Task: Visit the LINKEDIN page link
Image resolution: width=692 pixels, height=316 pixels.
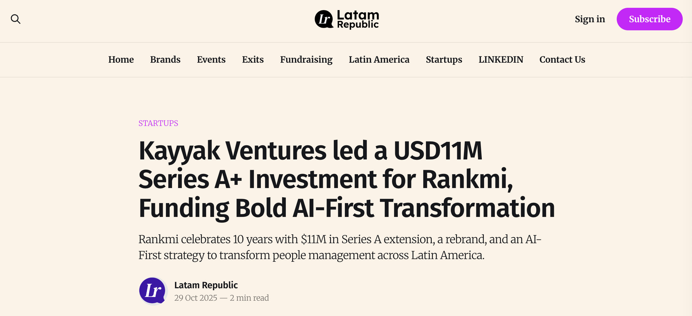Action: click(501, 60)
